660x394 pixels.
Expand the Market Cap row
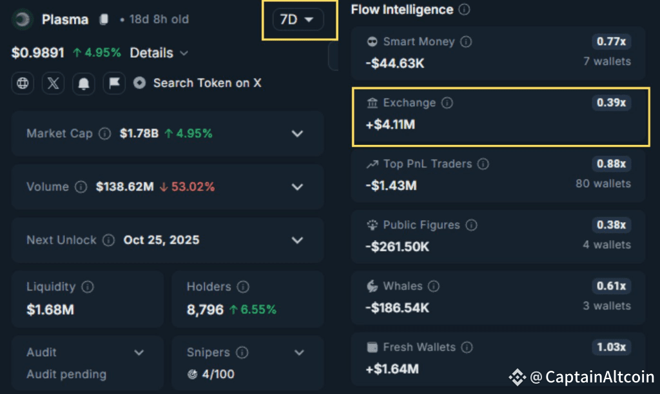click(x=297, y=134)
